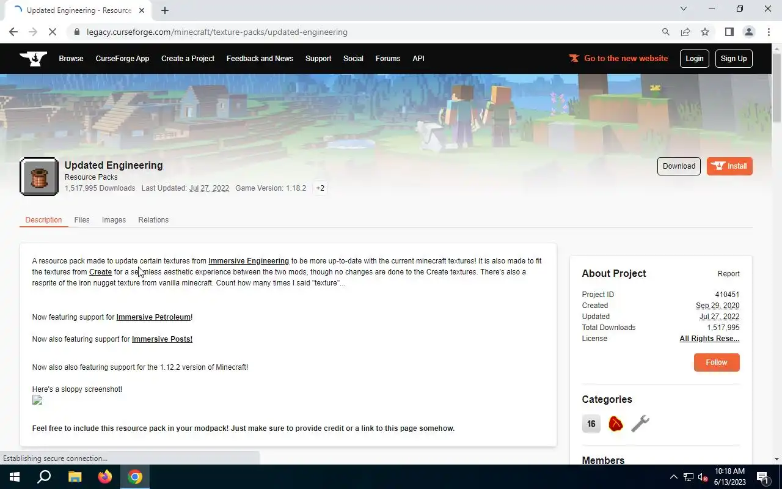Click the Updated Engineering project icon
782x489 pixels.
click(39, 177)
